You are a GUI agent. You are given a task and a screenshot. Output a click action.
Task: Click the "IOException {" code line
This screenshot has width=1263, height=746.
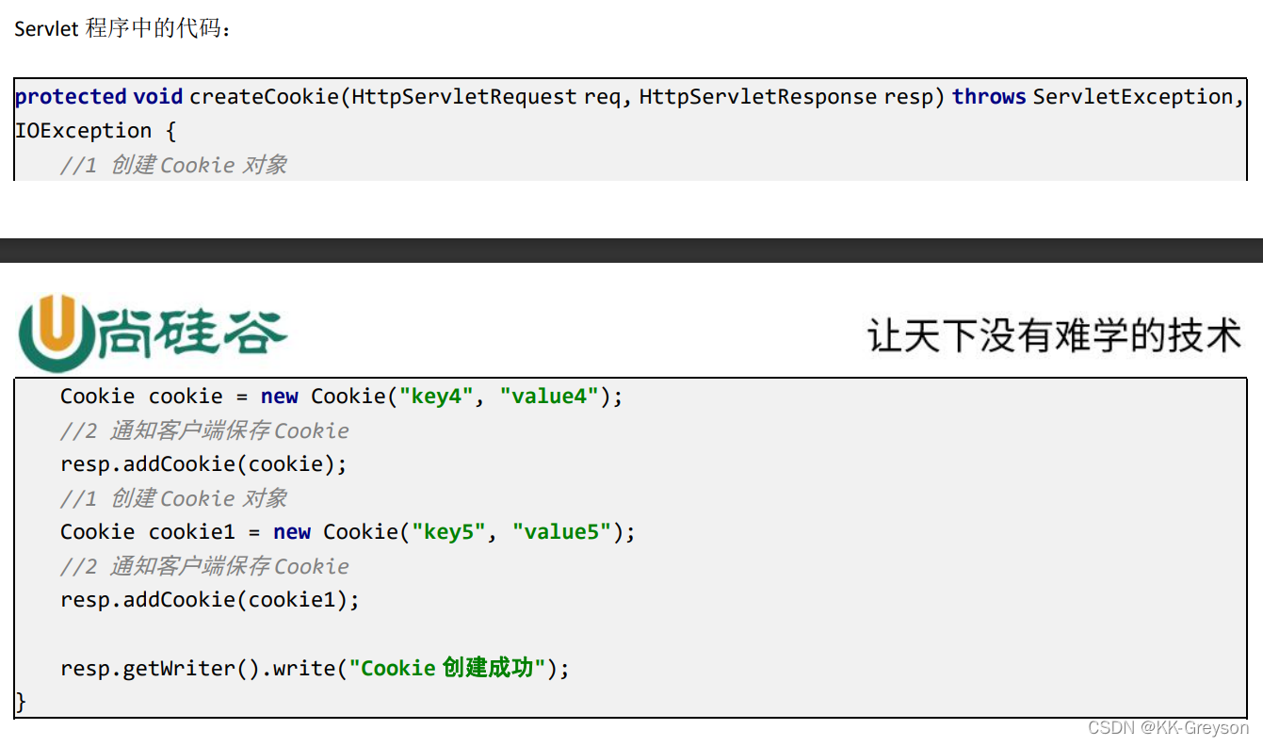point(95,130)
